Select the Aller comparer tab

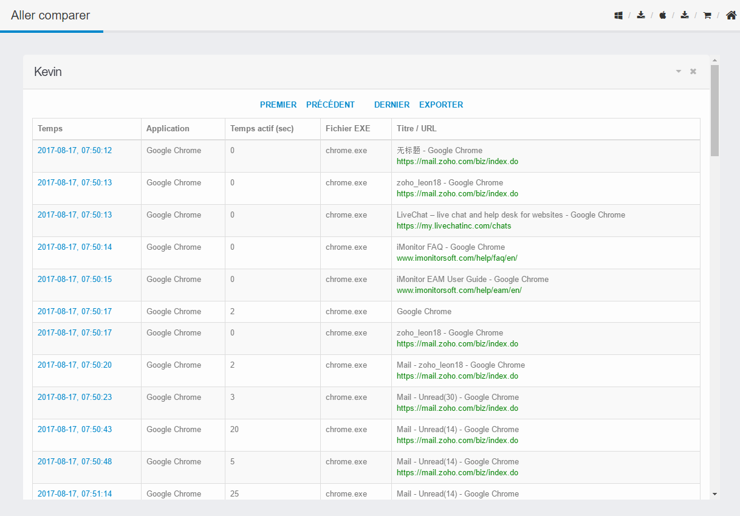[50, 16]
